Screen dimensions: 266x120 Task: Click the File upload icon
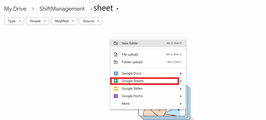click(x=116, y=55)
